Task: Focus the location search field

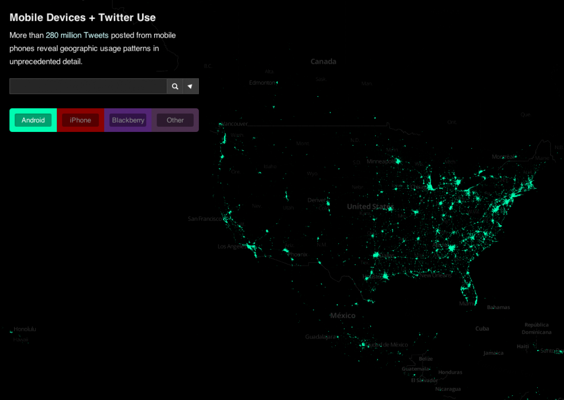Action: (88, 86)
